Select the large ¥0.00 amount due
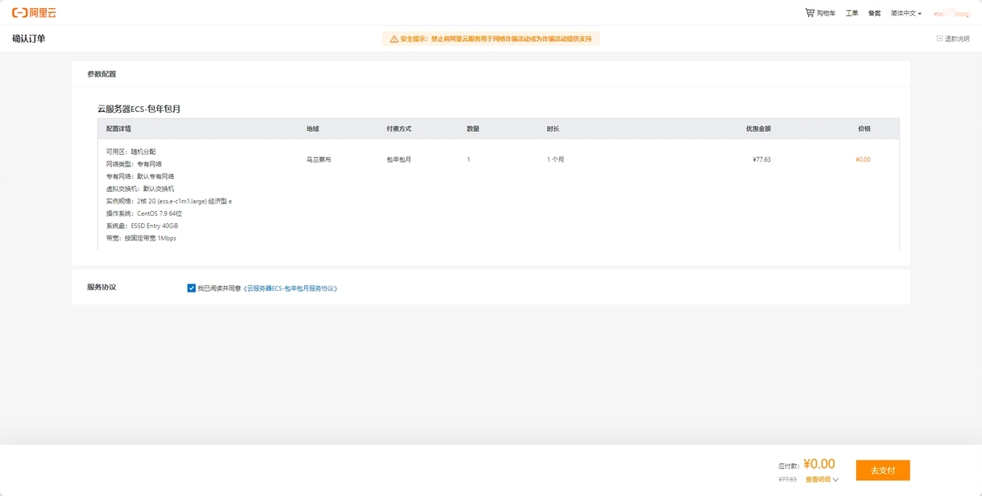This screenshot has height=496, width=982. (819, 464)
